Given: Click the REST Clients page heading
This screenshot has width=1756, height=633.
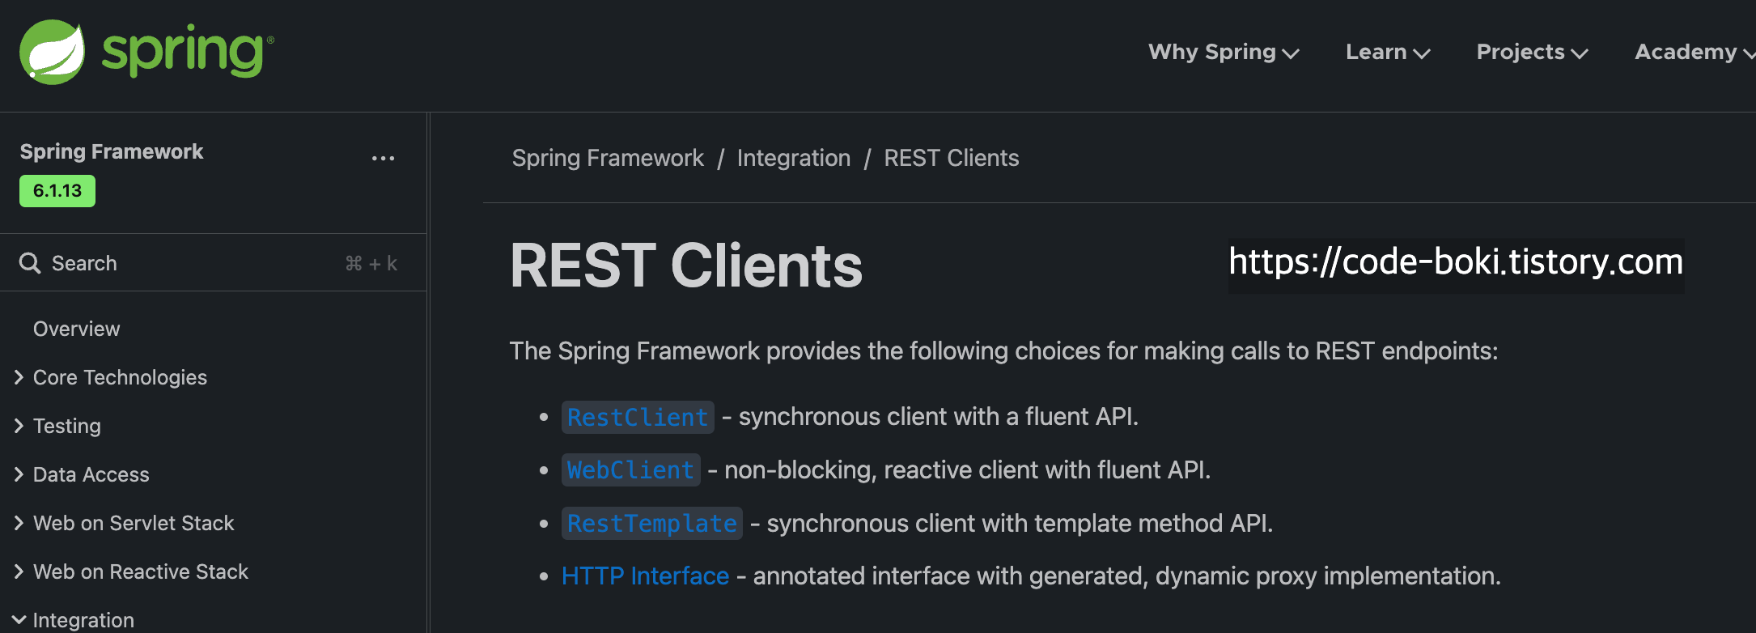Looking at the screenshot, I should [686, 266].
